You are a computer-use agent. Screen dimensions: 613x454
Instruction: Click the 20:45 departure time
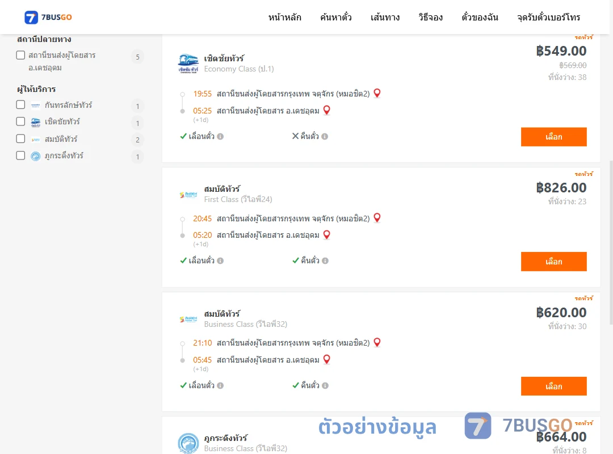[202, 218]
